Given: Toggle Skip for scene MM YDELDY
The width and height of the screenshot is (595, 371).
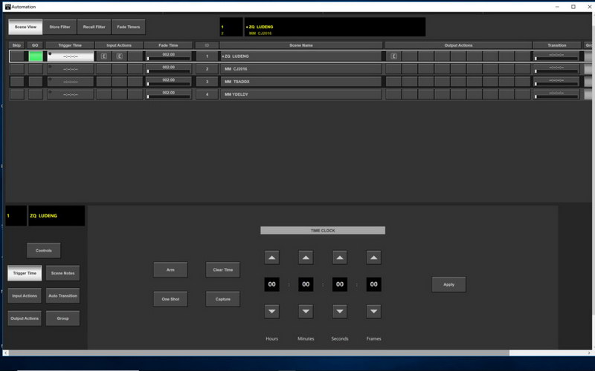Looking at the screenshot, I should tap(16, 94).
